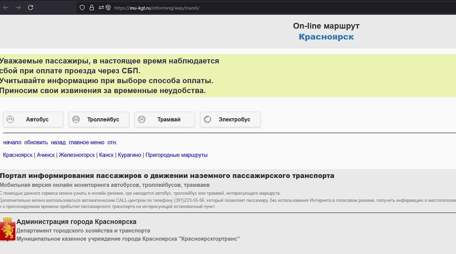This screenshot has height=254, width=456.
Task: Open the главное меню link
Action: pyautogui.click(x=87, y=142)
